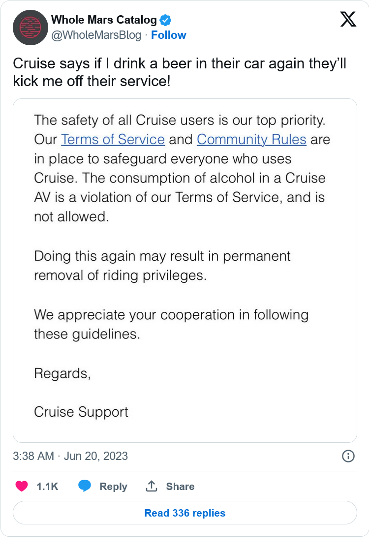Viewport: 369px width, 551px height.
Task: Click the Share text label
Action: coord(180,487)
